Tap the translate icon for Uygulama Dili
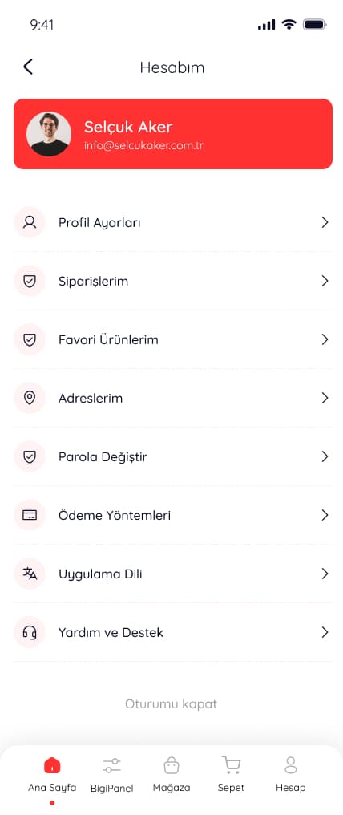The height and width of the screenshot is (815, 343). [x=30, y=574]
